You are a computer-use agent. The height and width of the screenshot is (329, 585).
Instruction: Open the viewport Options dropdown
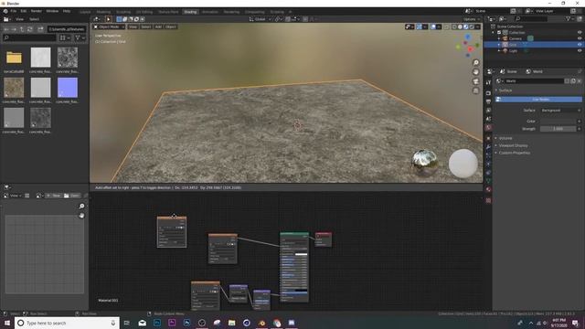(472, 19)
